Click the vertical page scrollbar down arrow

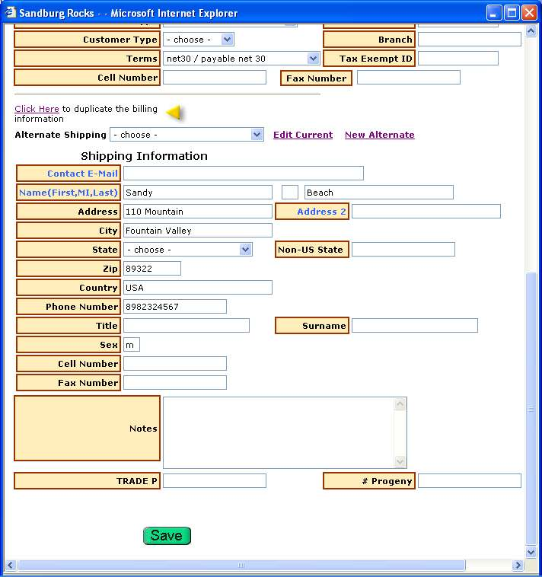[x=531, y=552]
